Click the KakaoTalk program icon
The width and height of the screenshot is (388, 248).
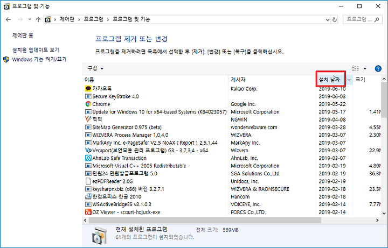88,88
